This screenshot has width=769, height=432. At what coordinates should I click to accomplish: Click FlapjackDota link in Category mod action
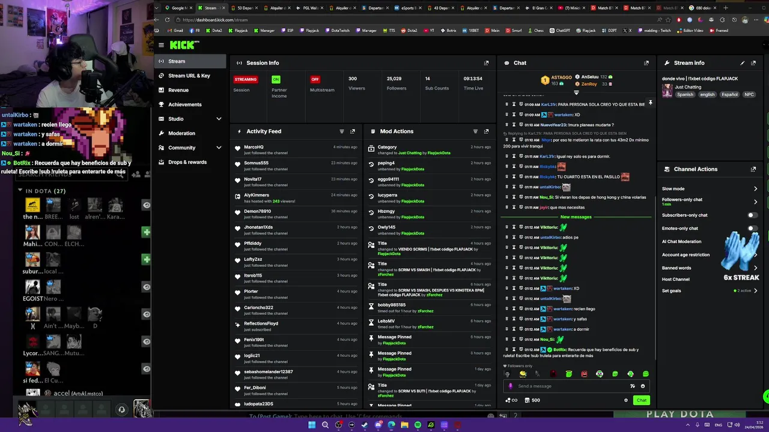[x=439, y=153]
